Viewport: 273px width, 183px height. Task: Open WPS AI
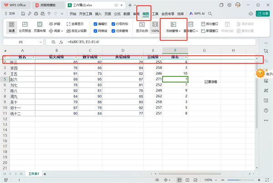[197, 14]
